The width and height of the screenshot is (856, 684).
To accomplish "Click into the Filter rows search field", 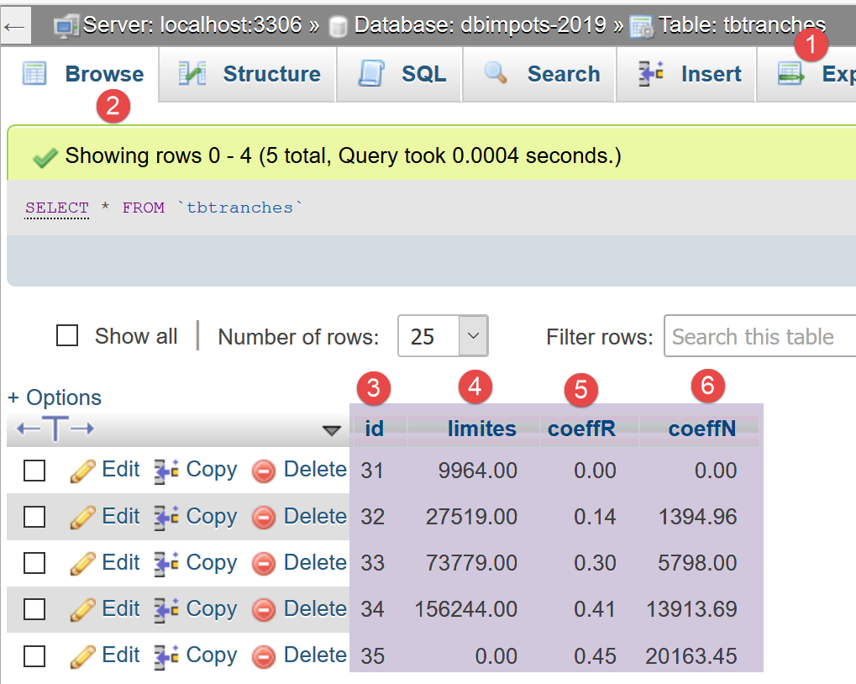I will click(x=760, y=337).
